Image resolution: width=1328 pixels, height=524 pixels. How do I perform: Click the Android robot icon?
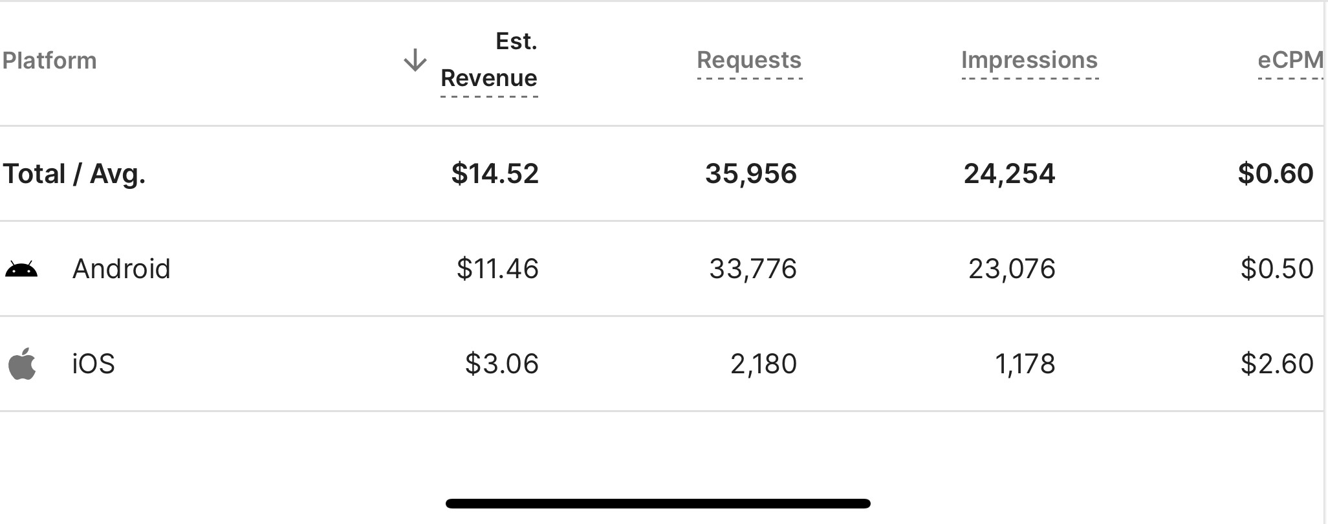[x=21, y=269]
